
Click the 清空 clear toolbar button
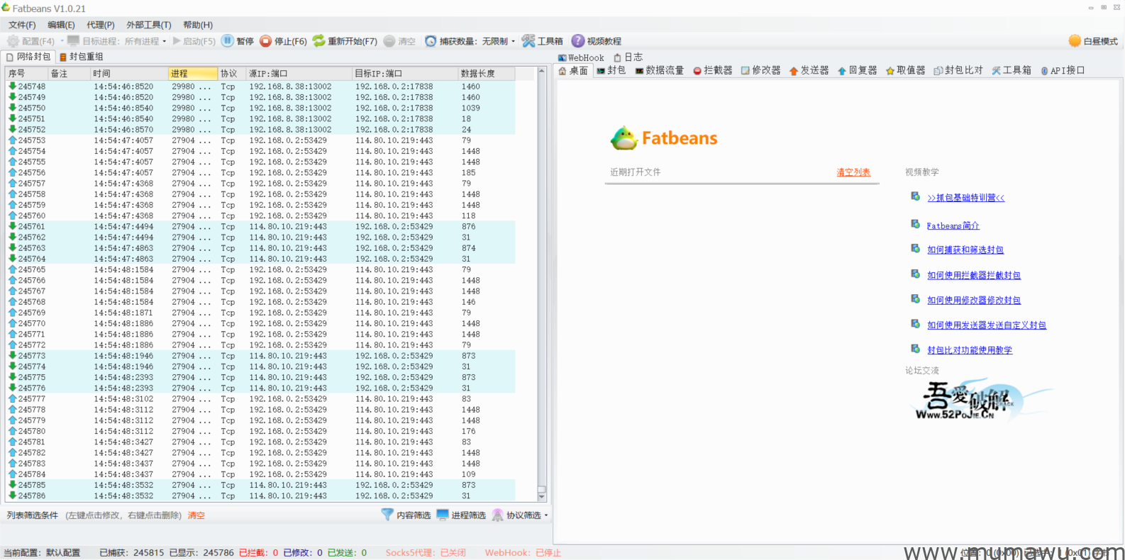399,41
